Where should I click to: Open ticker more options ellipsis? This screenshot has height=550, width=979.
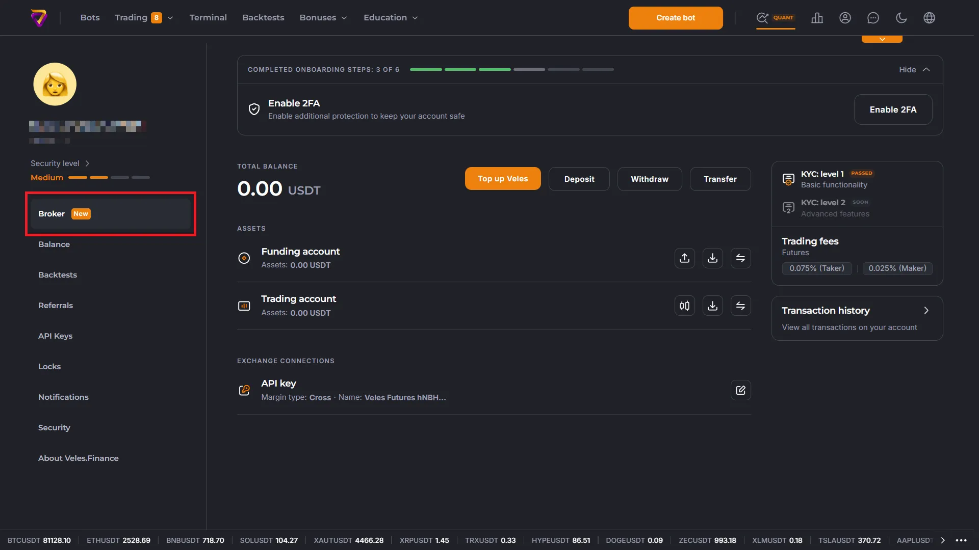pyautogui.click(x=961, y=540)
